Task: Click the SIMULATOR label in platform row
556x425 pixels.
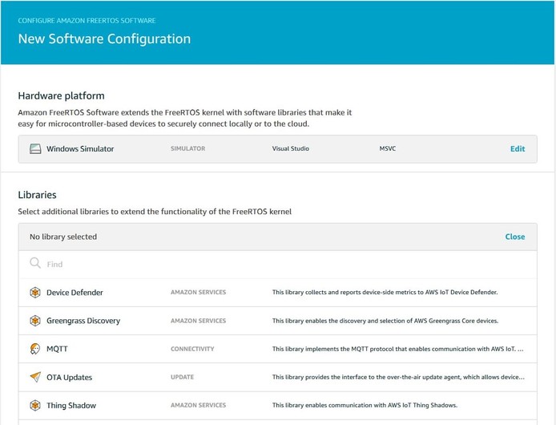Action: 188,149
